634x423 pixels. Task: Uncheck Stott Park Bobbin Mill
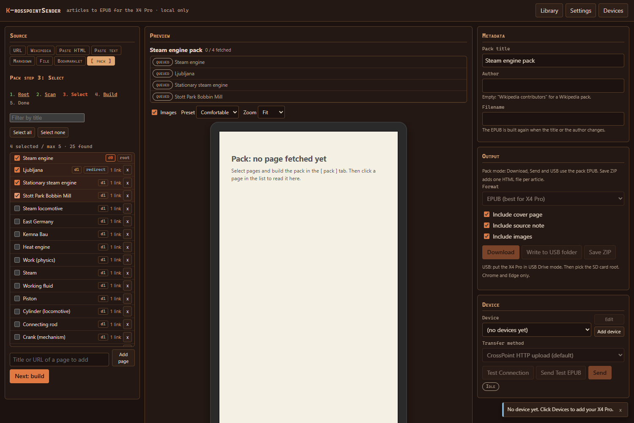[x=17, y=195]
